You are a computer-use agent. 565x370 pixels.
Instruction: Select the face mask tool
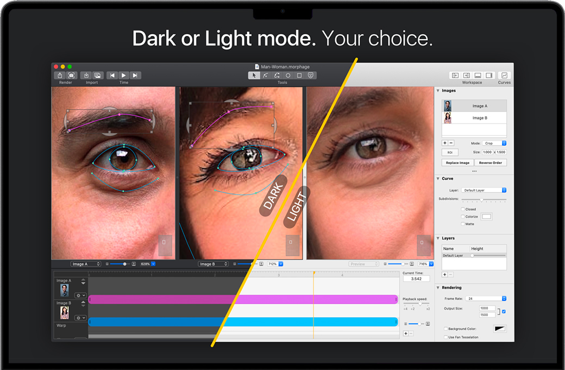point(311,76)
